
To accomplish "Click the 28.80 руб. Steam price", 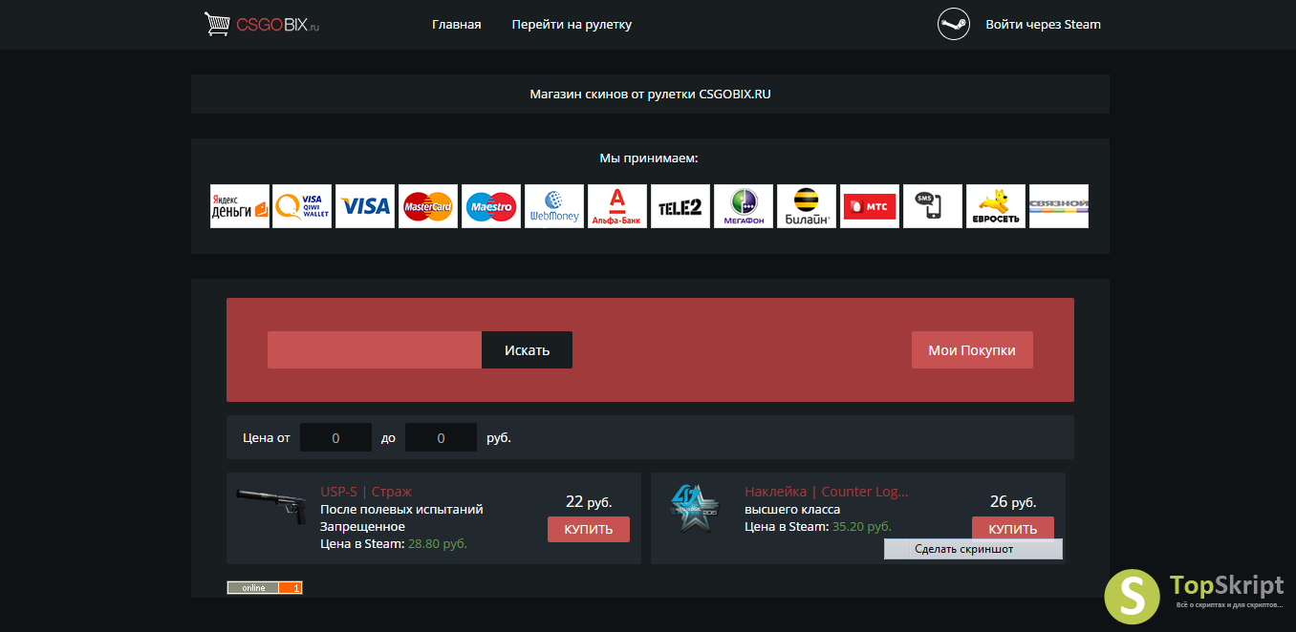I will (x=438, y=543).
